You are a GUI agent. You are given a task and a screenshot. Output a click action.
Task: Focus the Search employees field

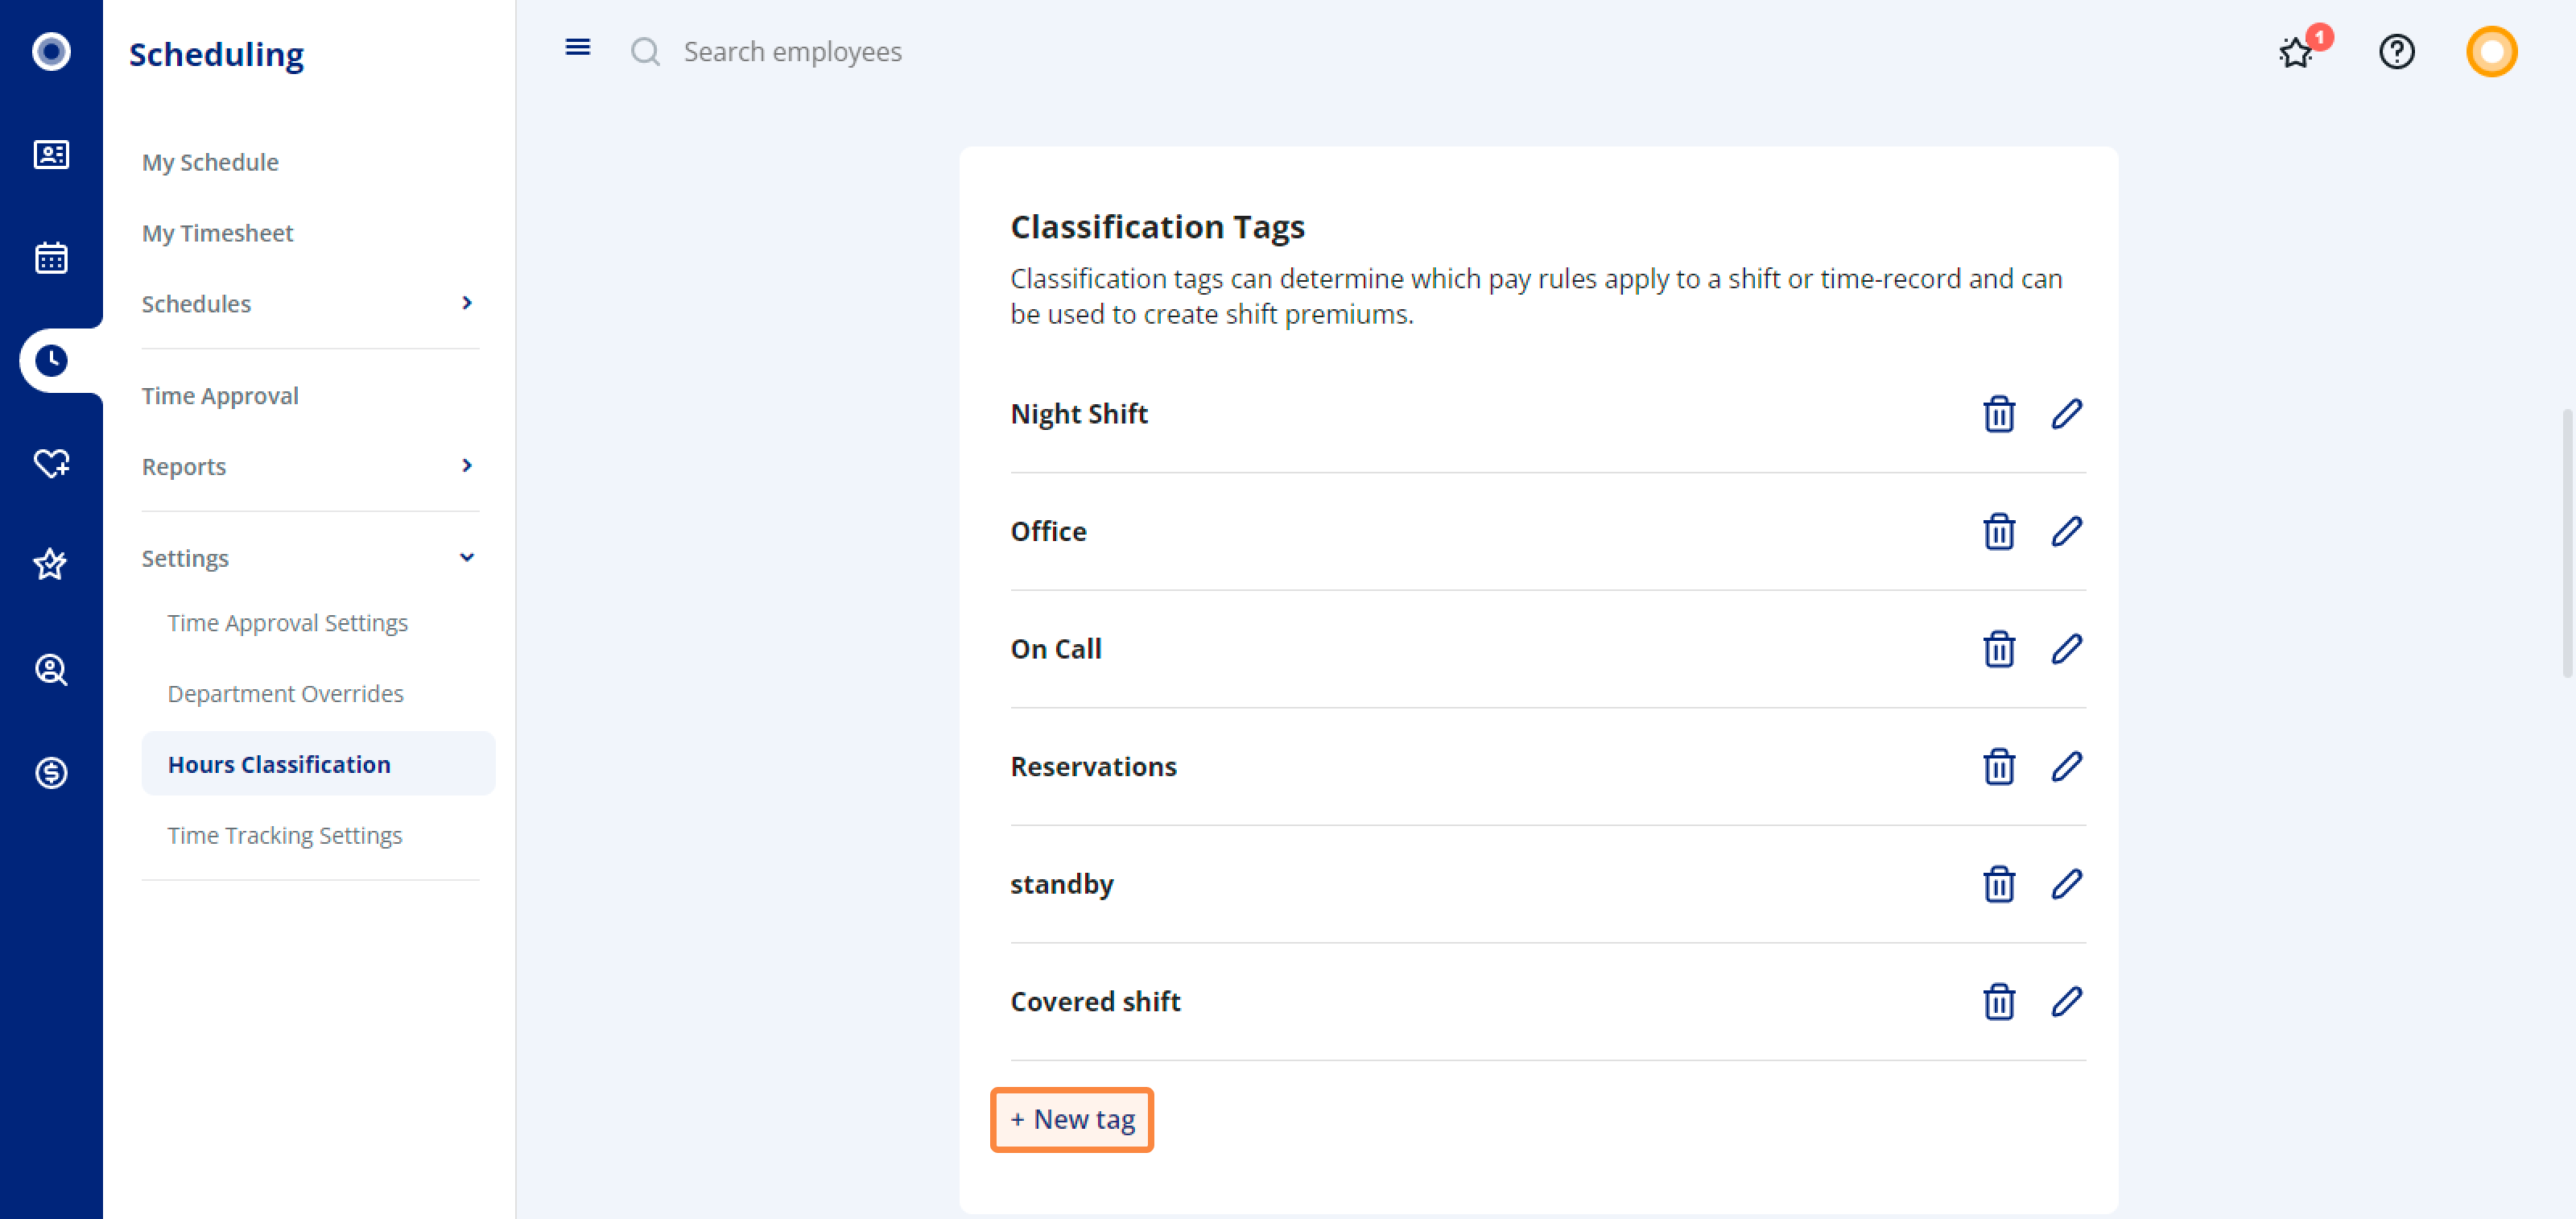click(793, 51)
